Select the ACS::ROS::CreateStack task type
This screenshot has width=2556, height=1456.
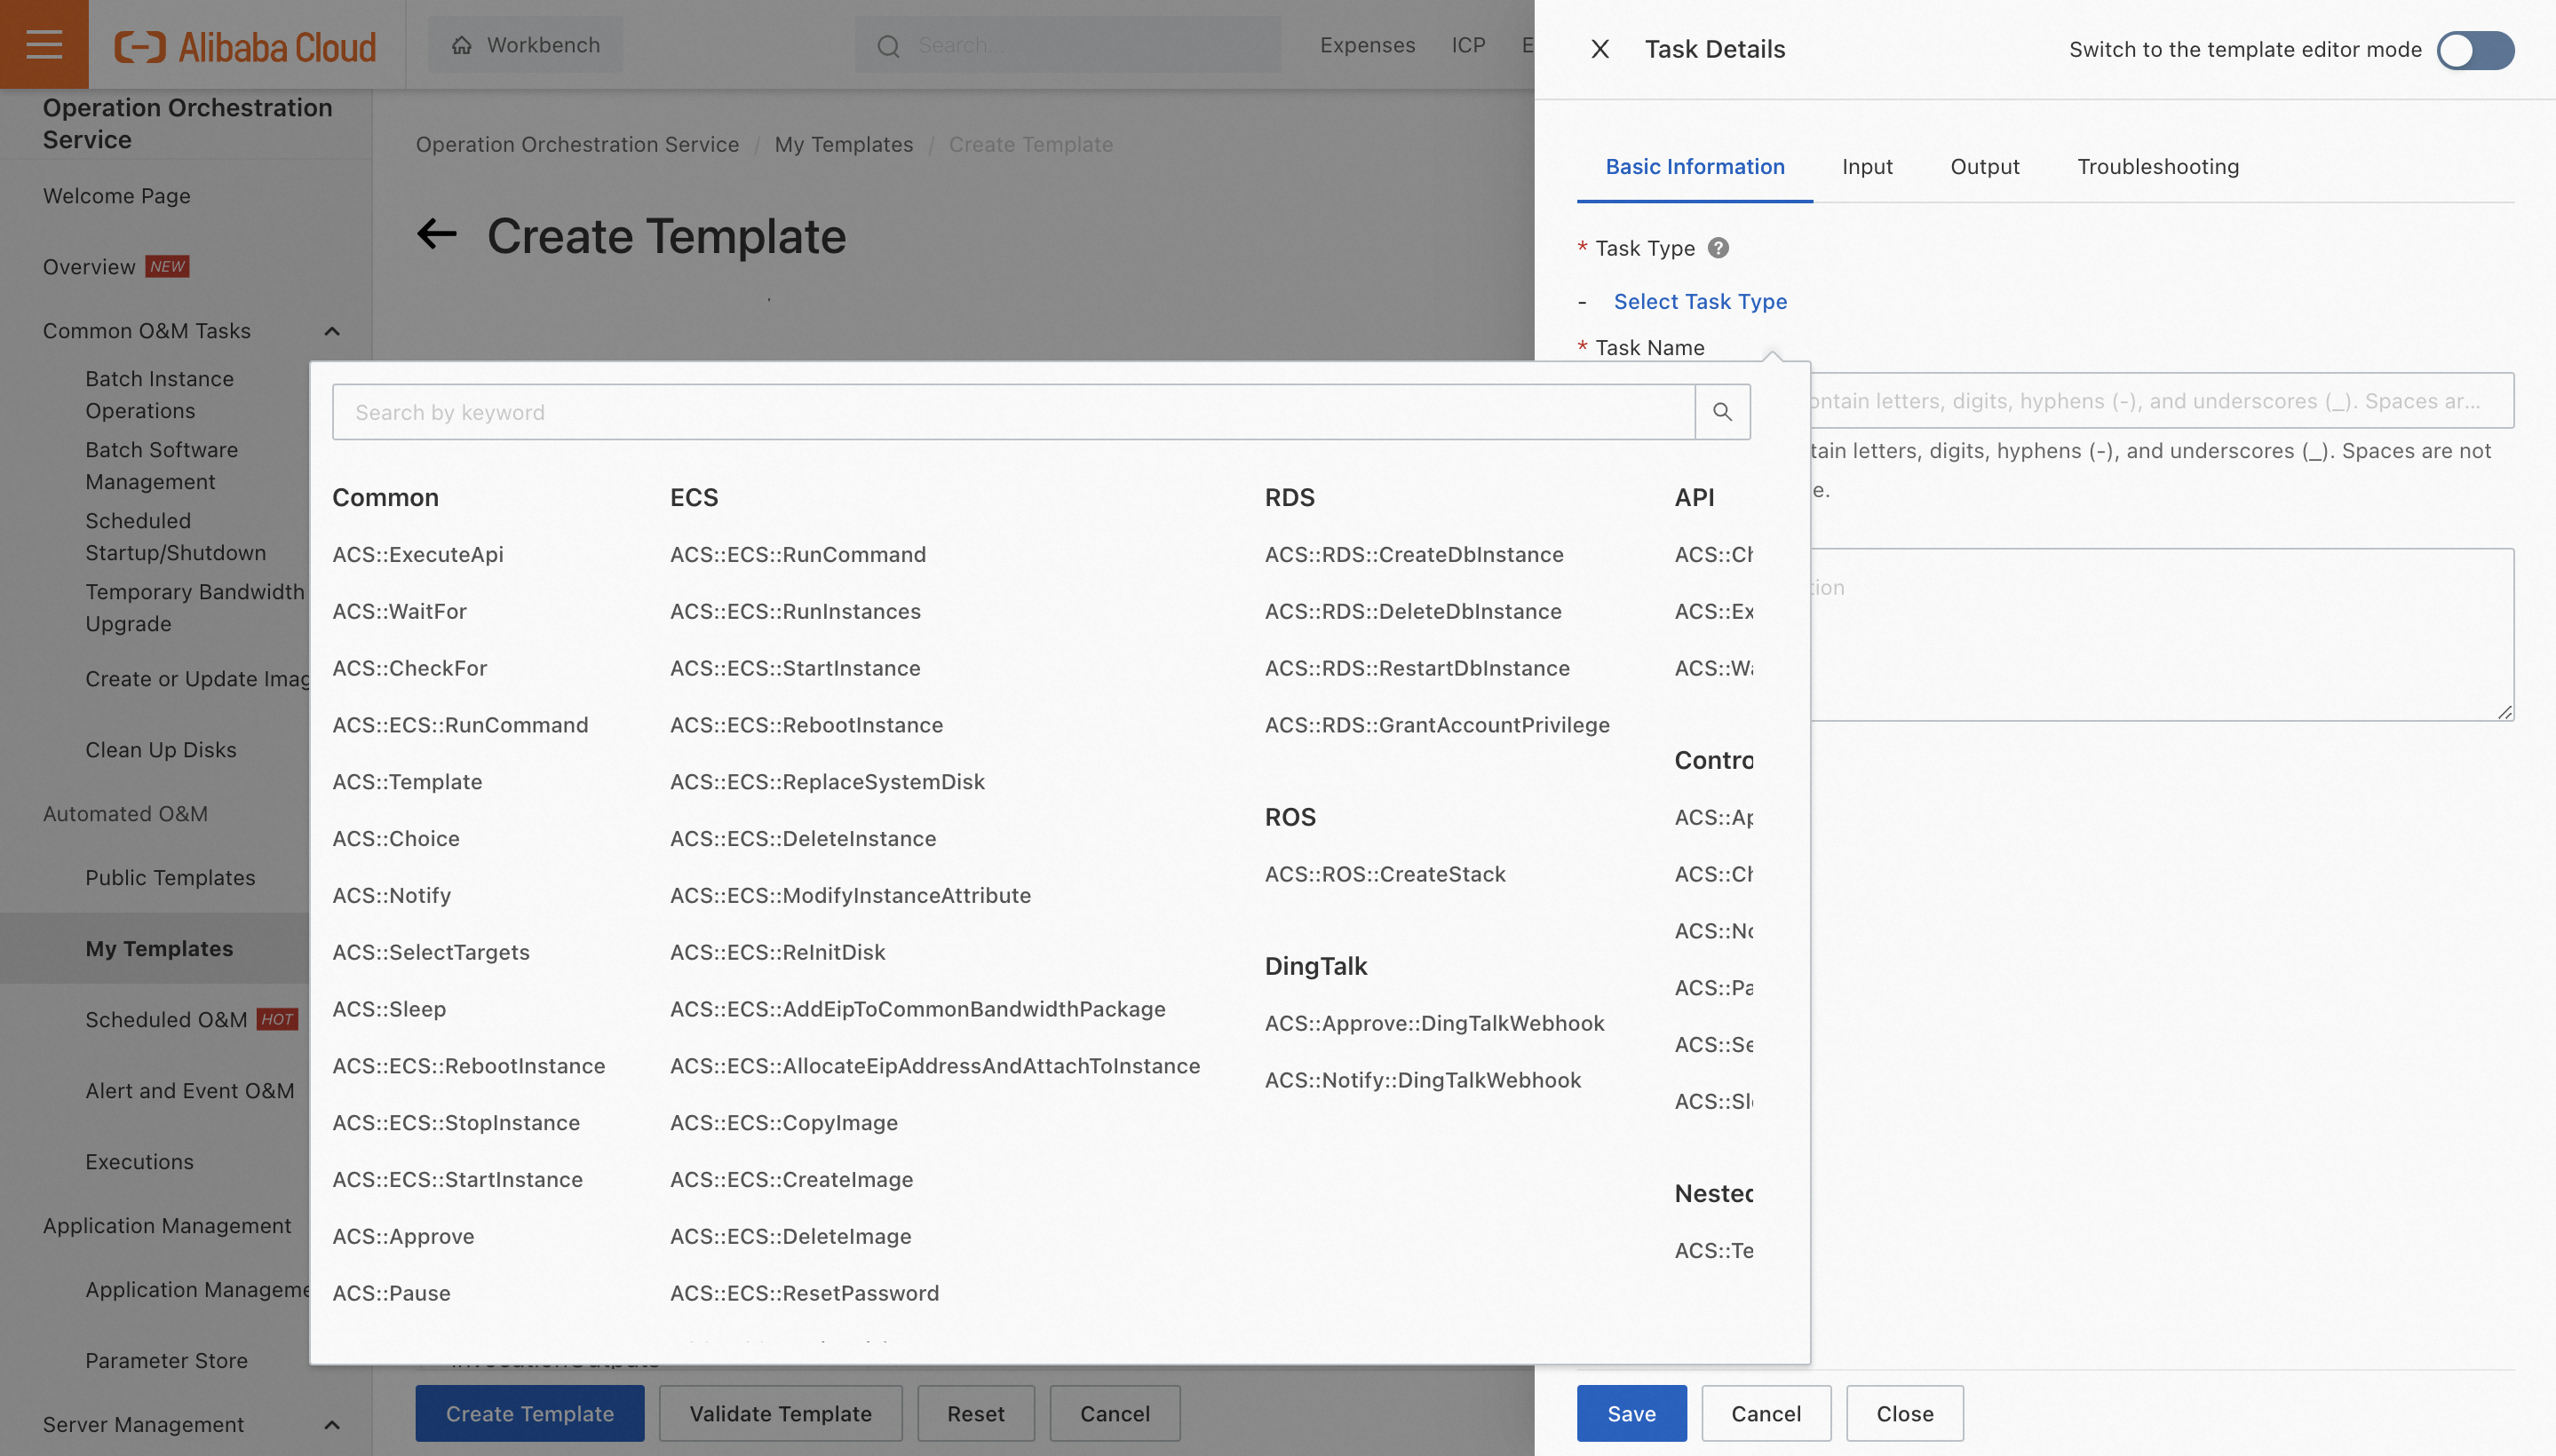pyautogui.click(x=1385, y=874)
